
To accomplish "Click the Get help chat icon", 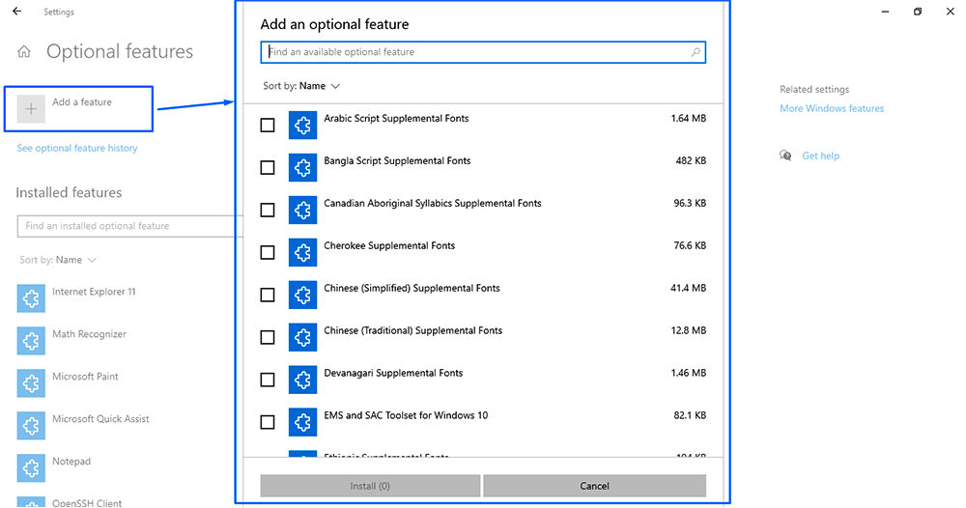I will pyautogui.click(x=785, y=155).
